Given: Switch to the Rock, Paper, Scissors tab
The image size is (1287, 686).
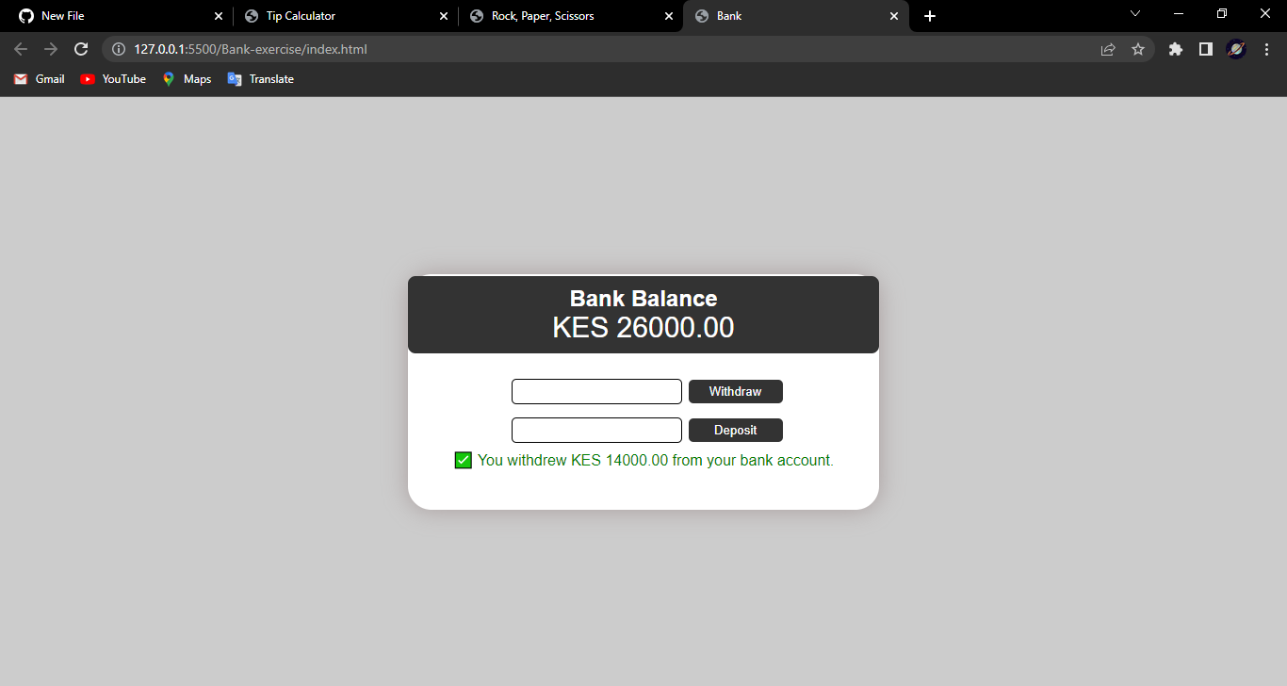Looking at the screenshot, I should coord(546,16).
